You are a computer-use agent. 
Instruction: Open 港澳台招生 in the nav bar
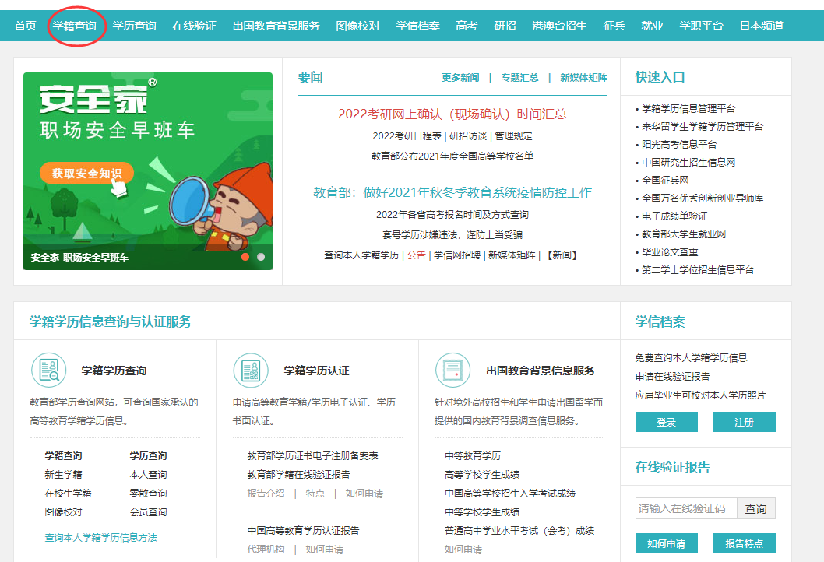pos(560,26)
